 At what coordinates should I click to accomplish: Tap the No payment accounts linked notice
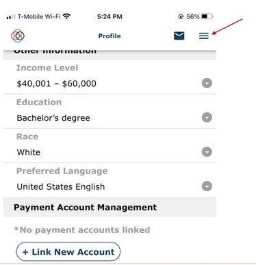[82, 230]
